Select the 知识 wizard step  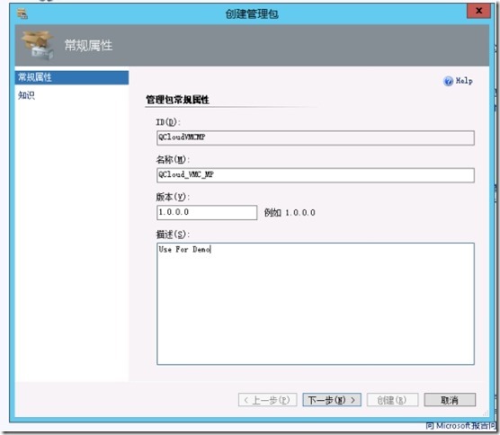coord(26,95)
